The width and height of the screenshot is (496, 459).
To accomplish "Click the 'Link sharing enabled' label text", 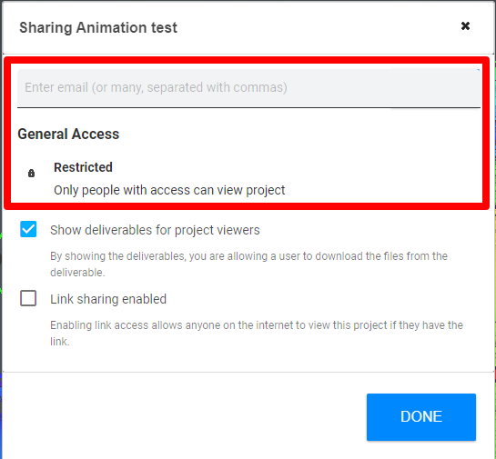I will pyautogui.click(x=108, y=299).
